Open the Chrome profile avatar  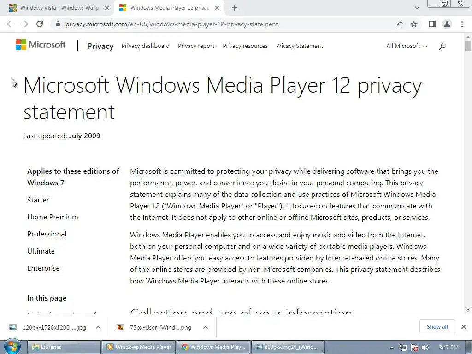(x=447, y=24)
